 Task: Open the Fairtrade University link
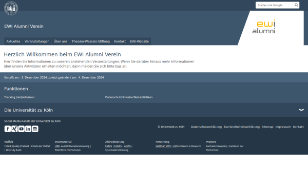click(216, 146)
